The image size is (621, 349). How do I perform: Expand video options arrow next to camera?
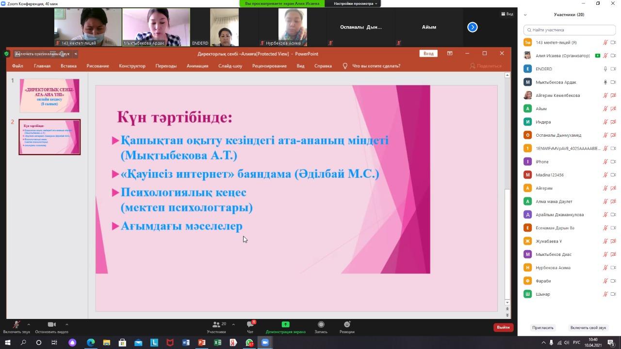coord(66,324)
